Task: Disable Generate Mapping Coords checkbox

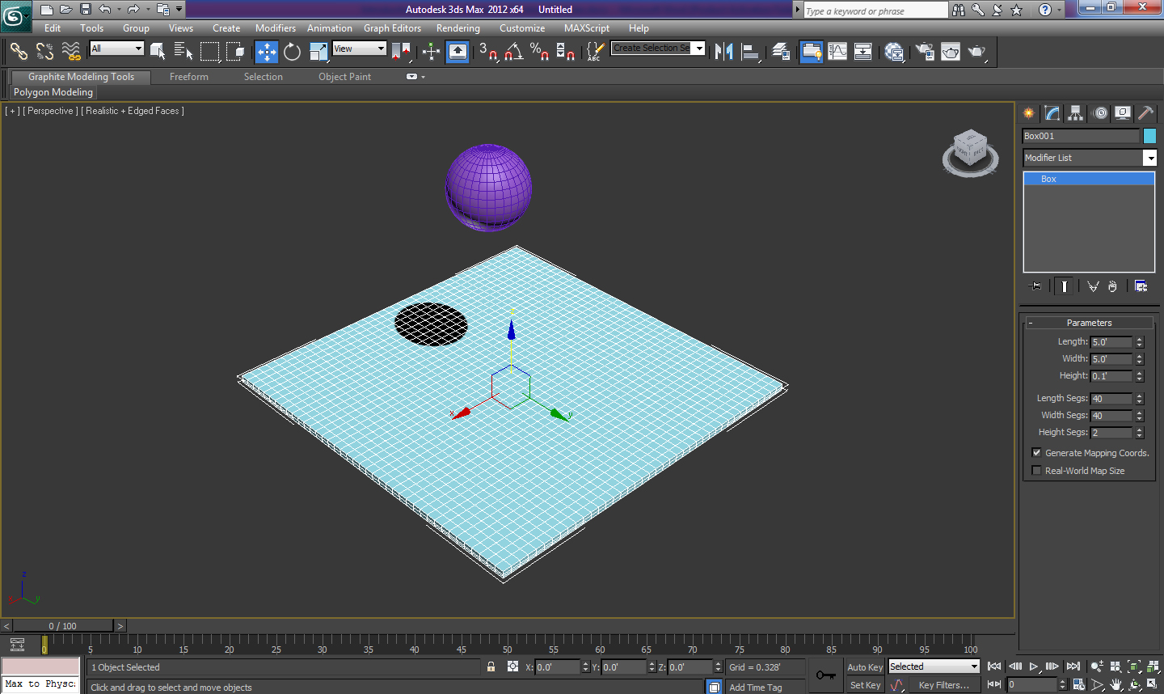Action: pyautogui.click(x=1036, y=453)
